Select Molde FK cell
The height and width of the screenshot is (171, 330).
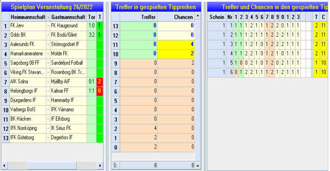[x=68, y=54]
